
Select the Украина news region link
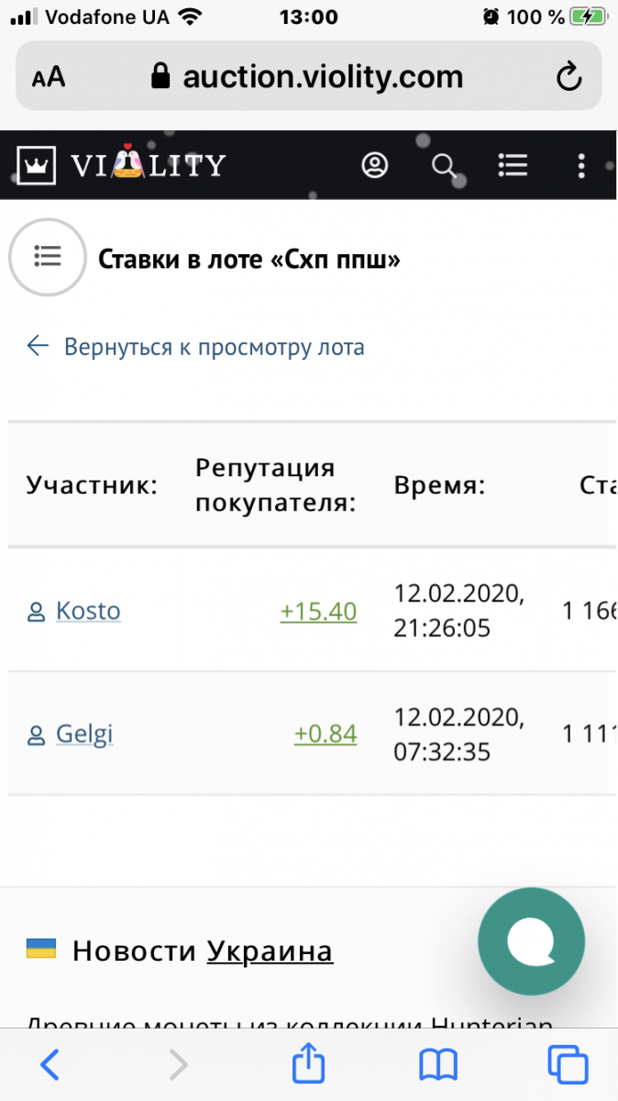[270, 951]
